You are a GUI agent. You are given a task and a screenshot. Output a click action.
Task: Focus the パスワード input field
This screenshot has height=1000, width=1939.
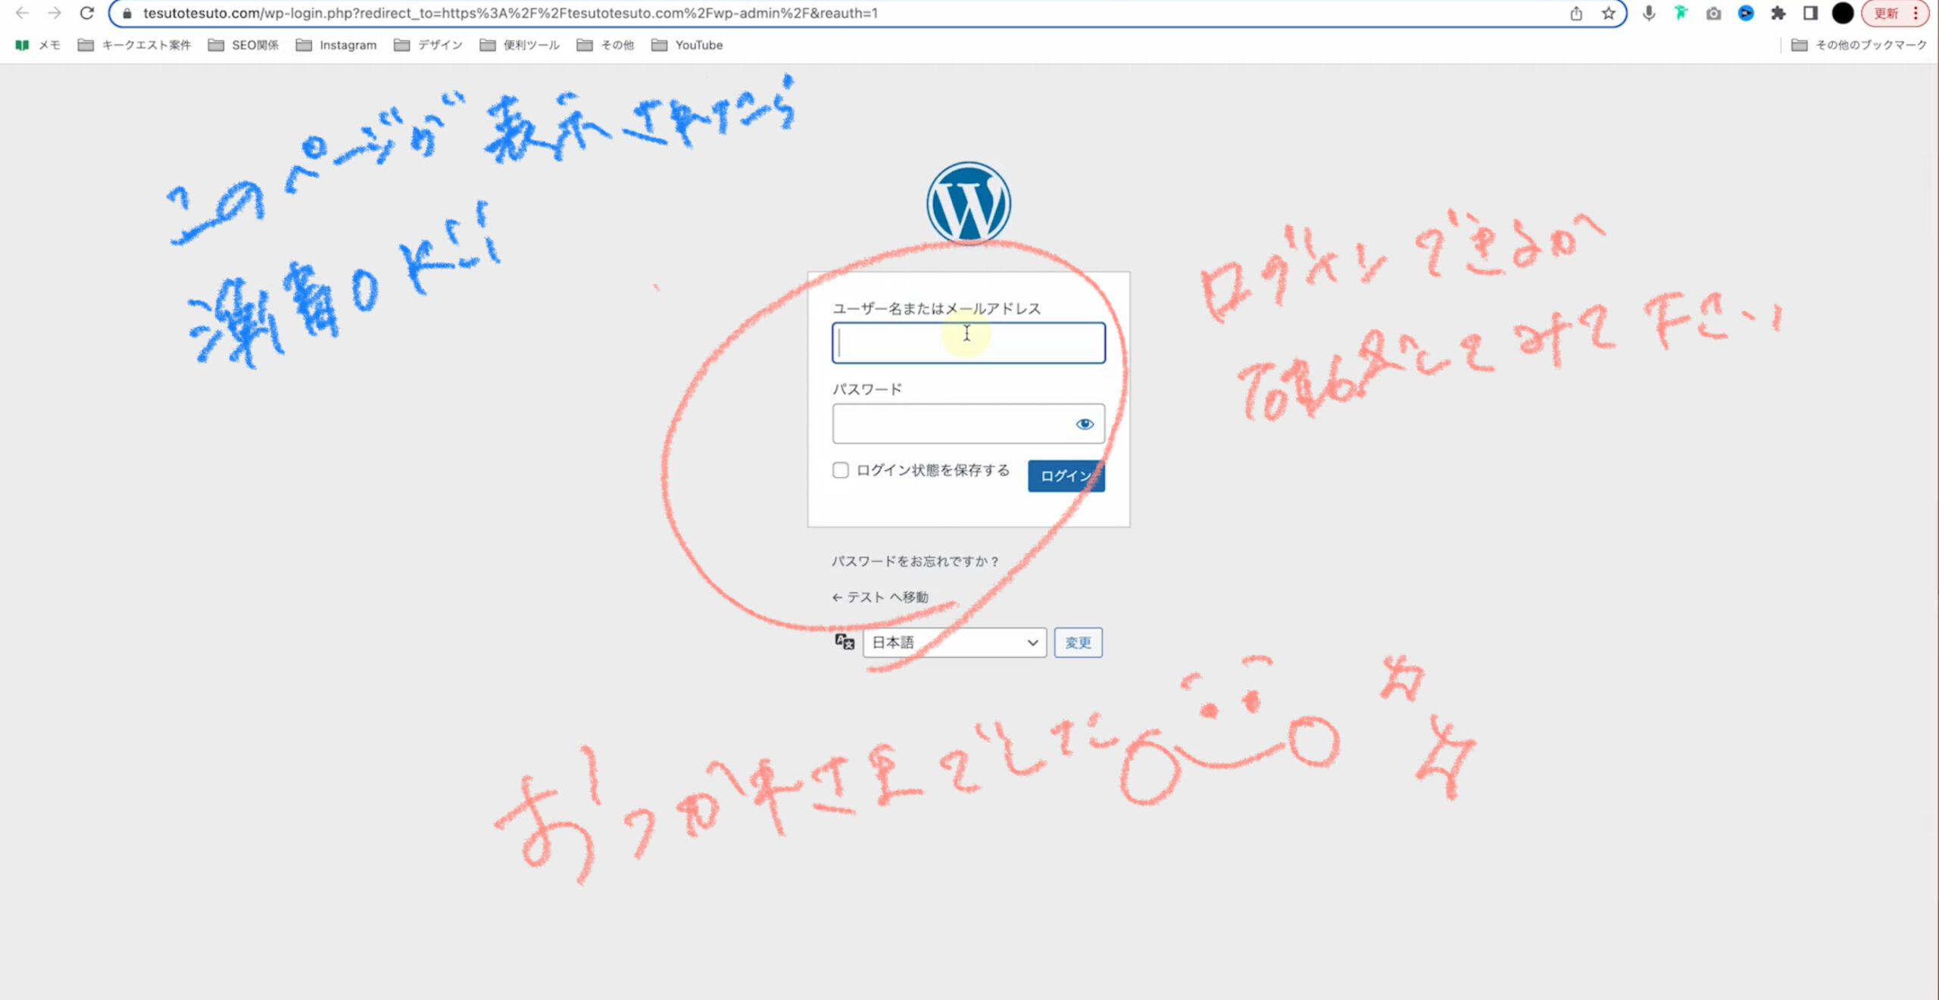coord(951,424)
